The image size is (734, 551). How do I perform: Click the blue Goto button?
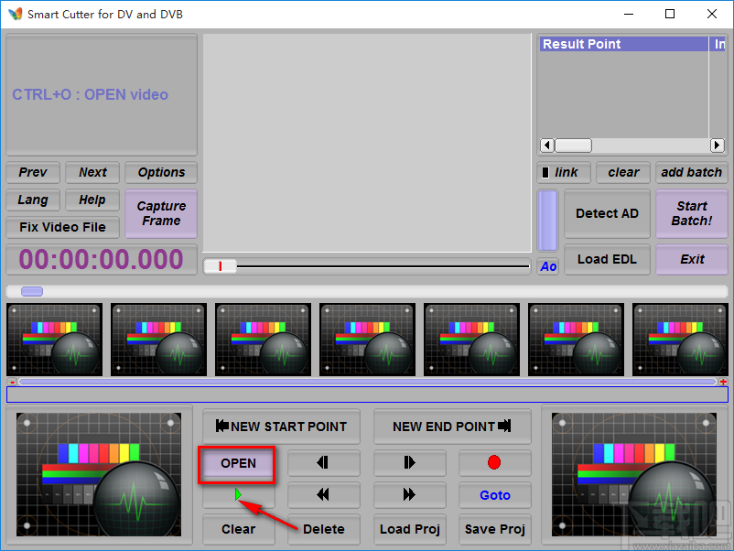[x=495, y=495]
